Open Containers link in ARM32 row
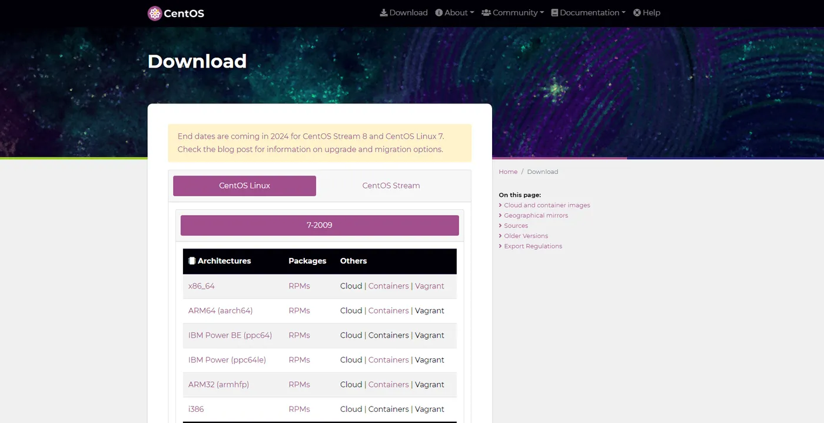 [x=388, y=385]
